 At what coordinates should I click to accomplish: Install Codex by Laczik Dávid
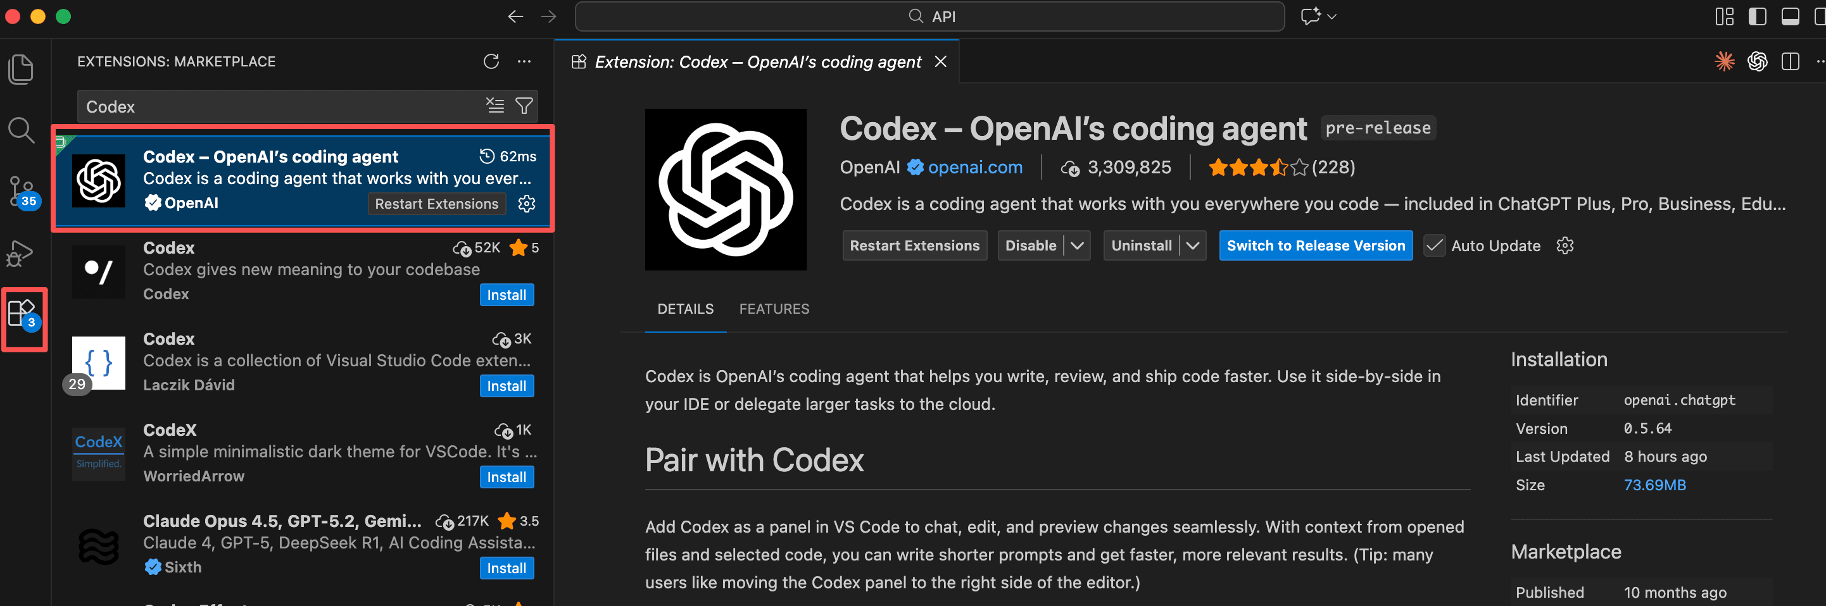pyautogui.click(x=506, y=386)
